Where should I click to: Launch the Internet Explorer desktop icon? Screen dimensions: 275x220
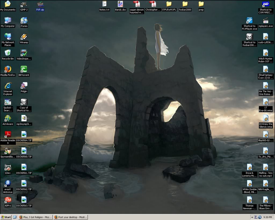coord(8,85)
